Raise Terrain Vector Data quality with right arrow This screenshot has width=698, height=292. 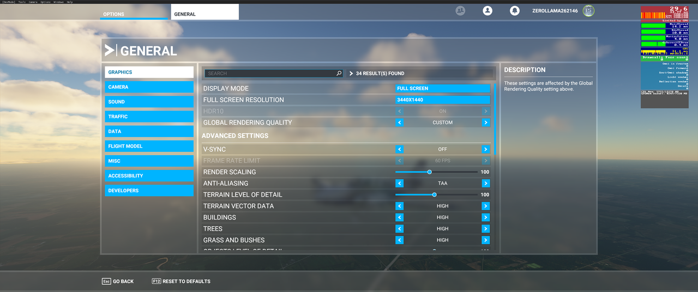486,206
